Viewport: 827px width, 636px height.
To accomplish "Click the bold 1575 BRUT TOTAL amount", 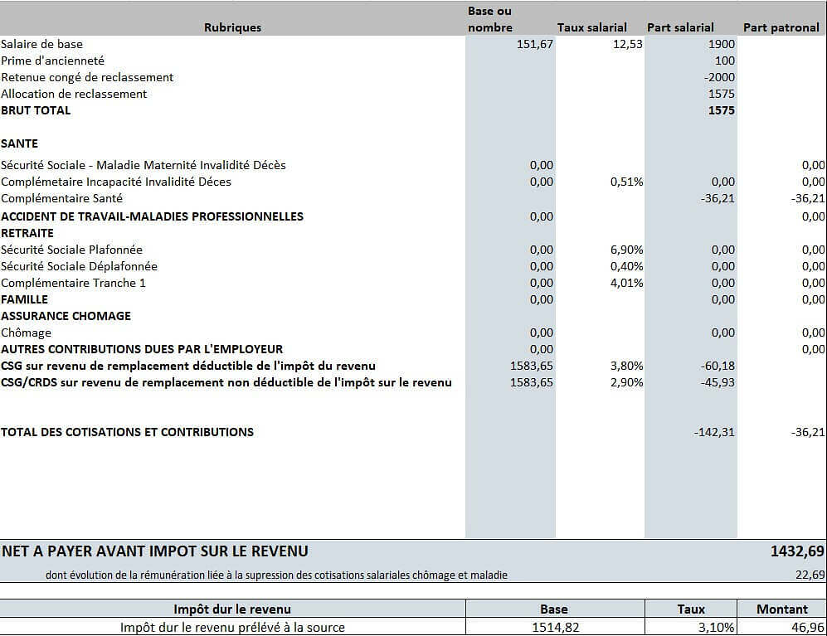I will coord(722,111).
